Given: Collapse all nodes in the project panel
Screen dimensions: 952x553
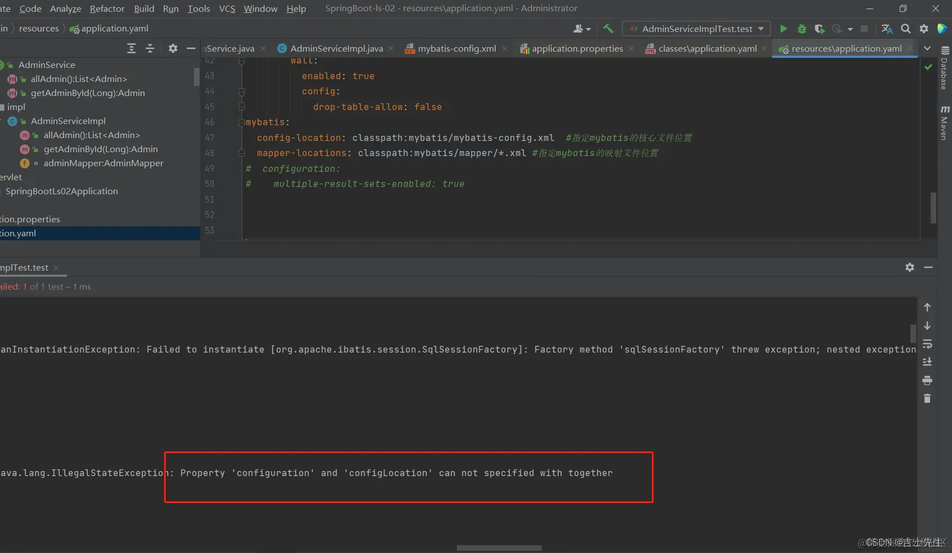Looking at the screenshot, I should 150,48.
